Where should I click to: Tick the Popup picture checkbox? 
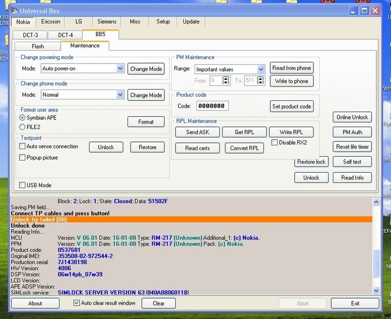[22, 158]
